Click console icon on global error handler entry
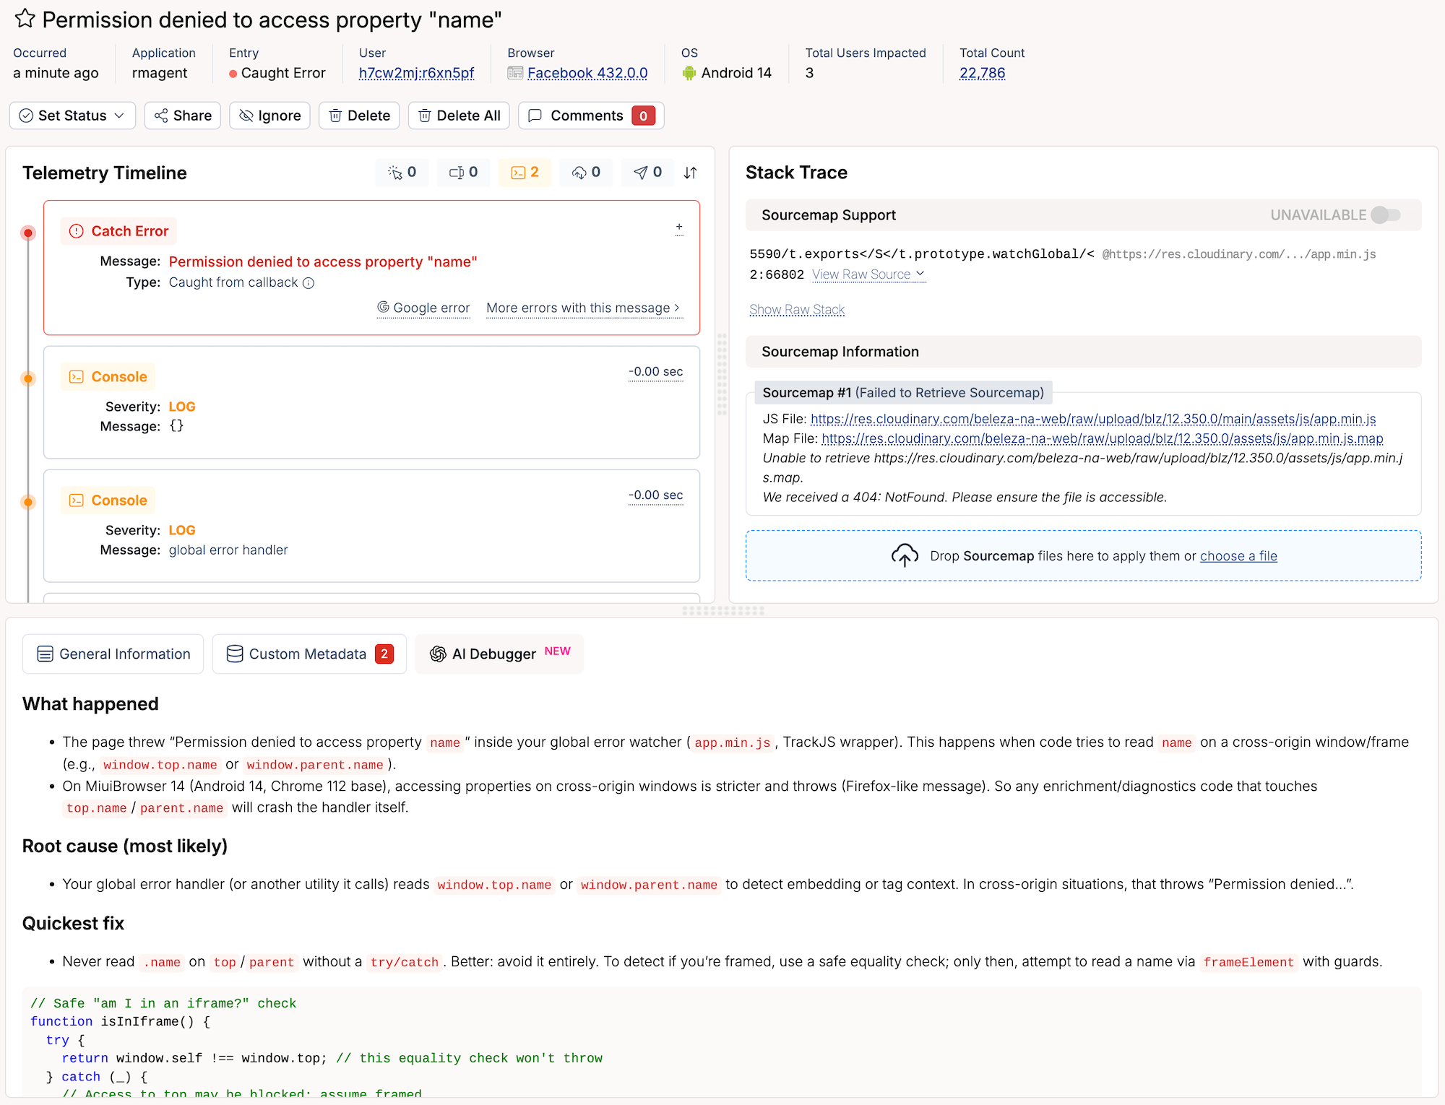1445x1105 pixels. 77,500
